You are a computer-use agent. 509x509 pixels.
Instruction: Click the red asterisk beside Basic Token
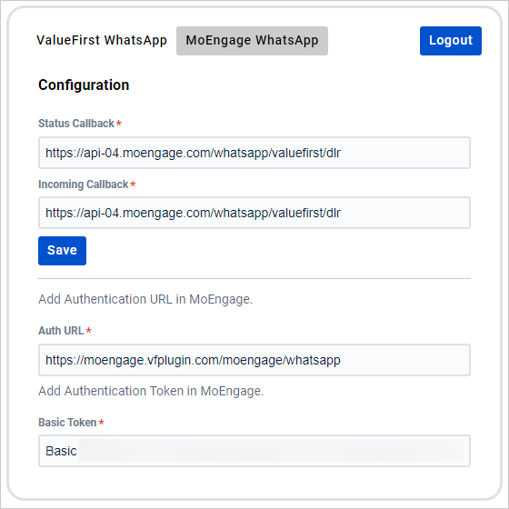point(101,422)
